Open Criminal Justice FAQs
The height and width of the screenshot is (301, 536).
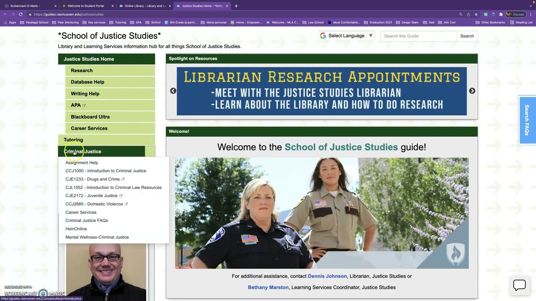pyautogui.click(x=87, y=221)
